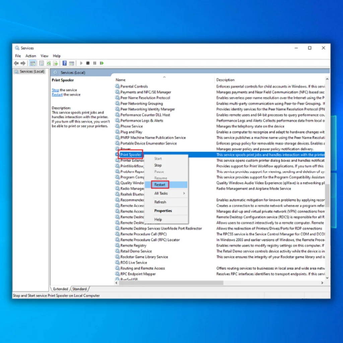Click the Name column sort arrow
The height and width of the screenshot is (343, 343).
point(164,77)
